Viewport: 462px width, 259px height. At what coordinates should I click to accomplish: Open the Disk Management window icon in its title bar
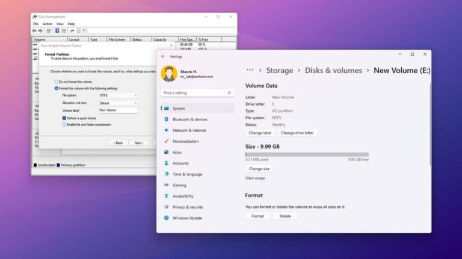[x=35, y=17]
